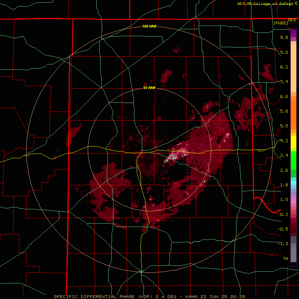The image size is (299, 299).
Task: Pick the pink color bar segment near 1.0
Action: 293,201
